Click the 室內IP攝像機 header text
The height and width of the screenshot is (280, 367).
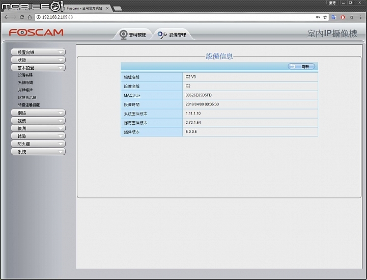click(332, 34)
